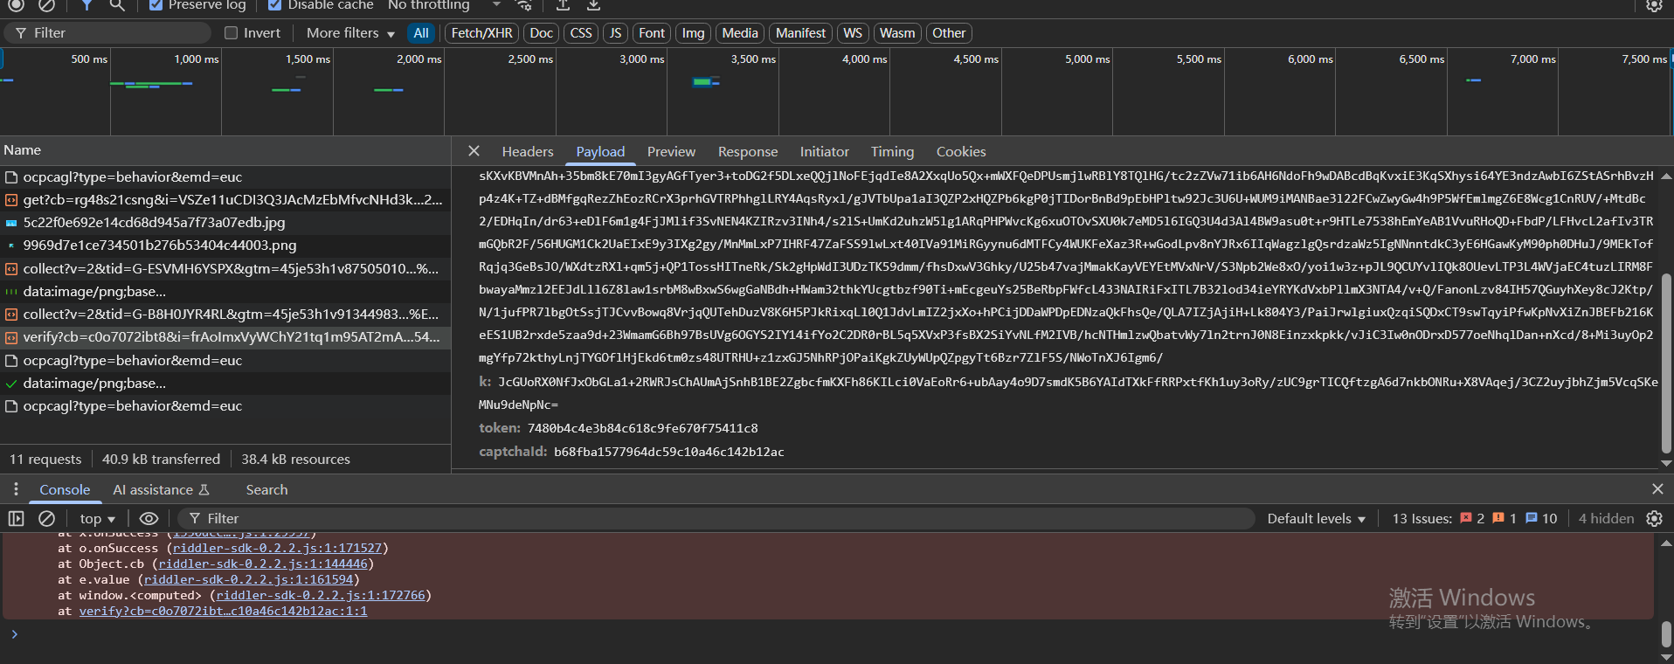Show the console sidebar panel icon

tap(16, 519)
